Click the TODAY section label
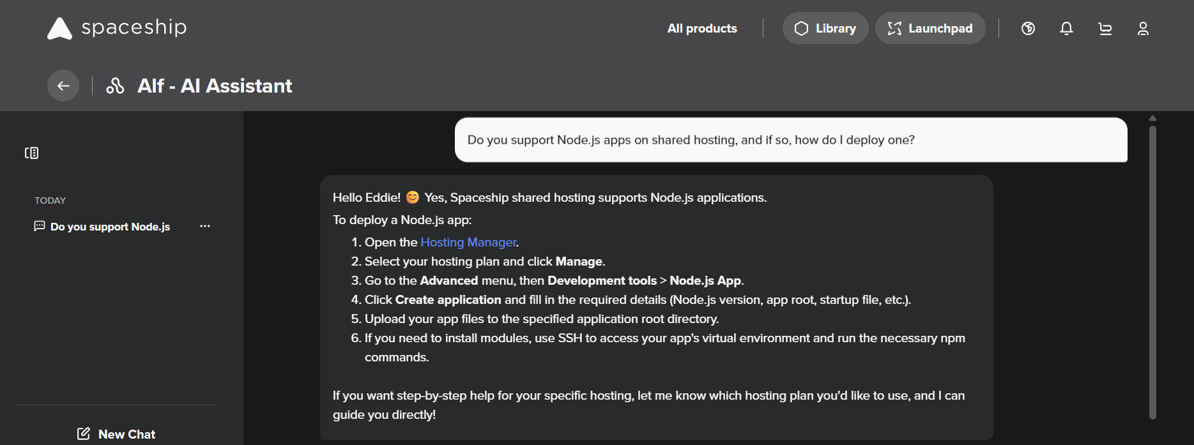Viewport: 1194px width, 445px height. pyautogui.click(x=50, y=200)
